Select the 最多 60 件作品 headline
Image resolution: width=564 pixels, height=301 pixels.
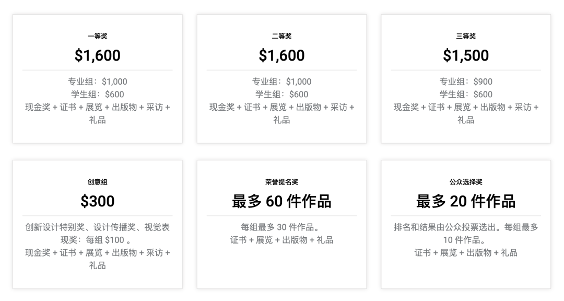281,201
